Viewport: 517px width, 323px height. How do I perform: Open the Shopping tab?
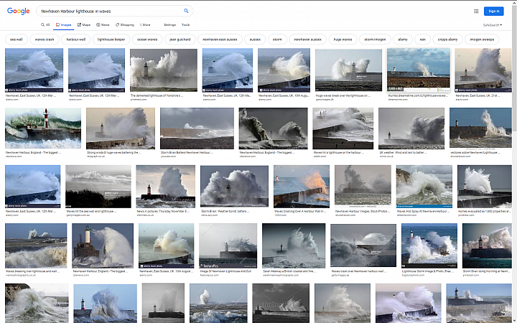tap(125, 24)
